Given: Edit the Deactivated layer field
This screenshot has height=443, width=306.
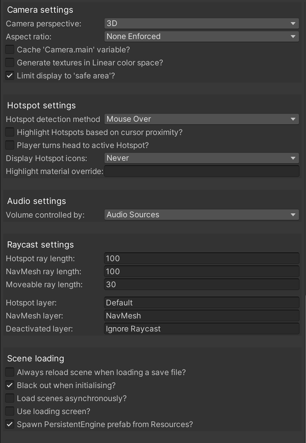Looking at the screenshot, I should tap(201, 329).
